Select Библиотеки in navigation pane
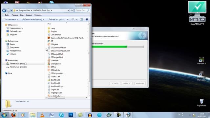Viewport: 210px width, 118px height. 13,41
